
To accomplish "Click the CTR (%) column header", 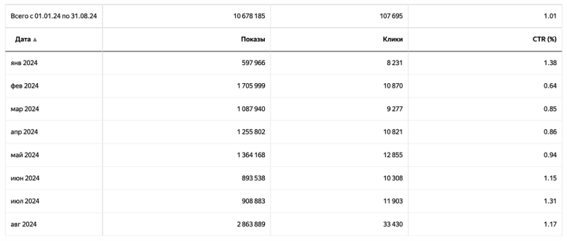I will [543, 40].
